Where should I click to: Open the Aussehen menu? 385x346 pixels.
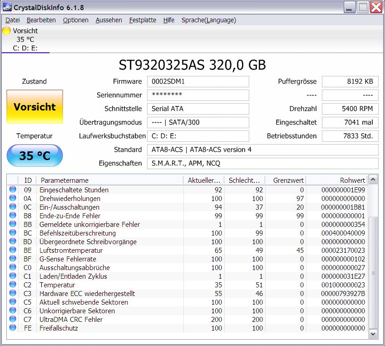[x=109, y=20]
